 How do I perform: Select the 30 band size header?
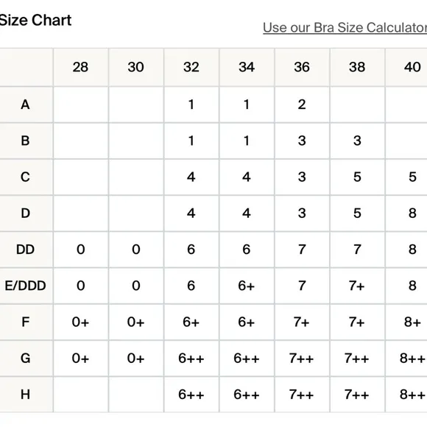point(136,67)
